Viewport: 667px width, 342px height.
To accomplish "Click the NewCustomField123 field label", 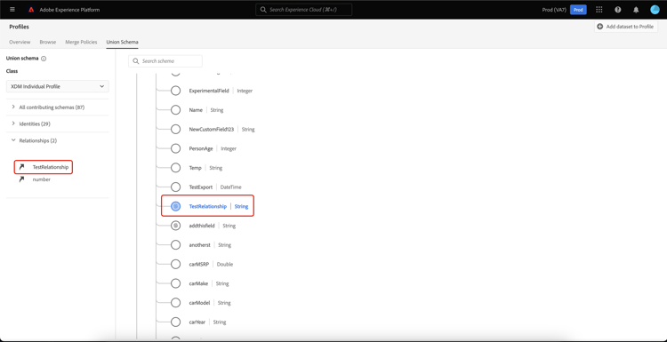I will (x=212, y=129).
